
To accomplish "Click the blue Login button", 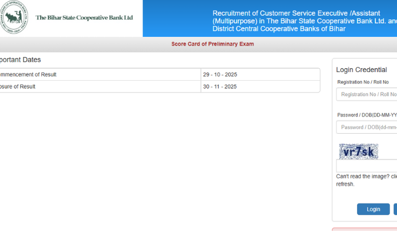I will [x=373, y=210].
